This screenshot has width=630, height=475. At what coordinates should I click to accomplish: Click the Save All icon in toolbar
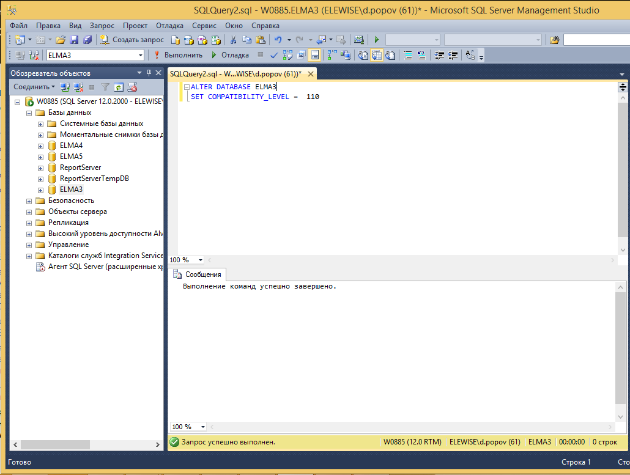pos(87,40)
